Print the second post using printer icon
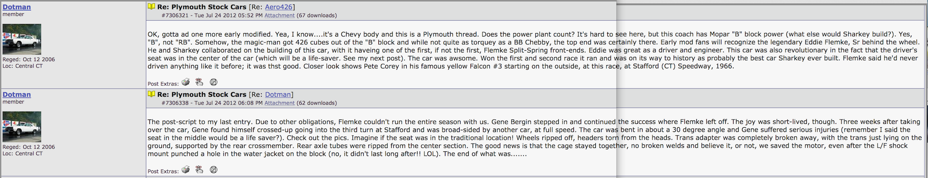The width and height of the screenshot is (928, 178). pos(186,170)
